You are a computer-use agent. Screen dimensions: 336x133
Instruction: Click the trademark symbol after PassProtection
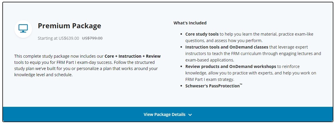point(241,85)
